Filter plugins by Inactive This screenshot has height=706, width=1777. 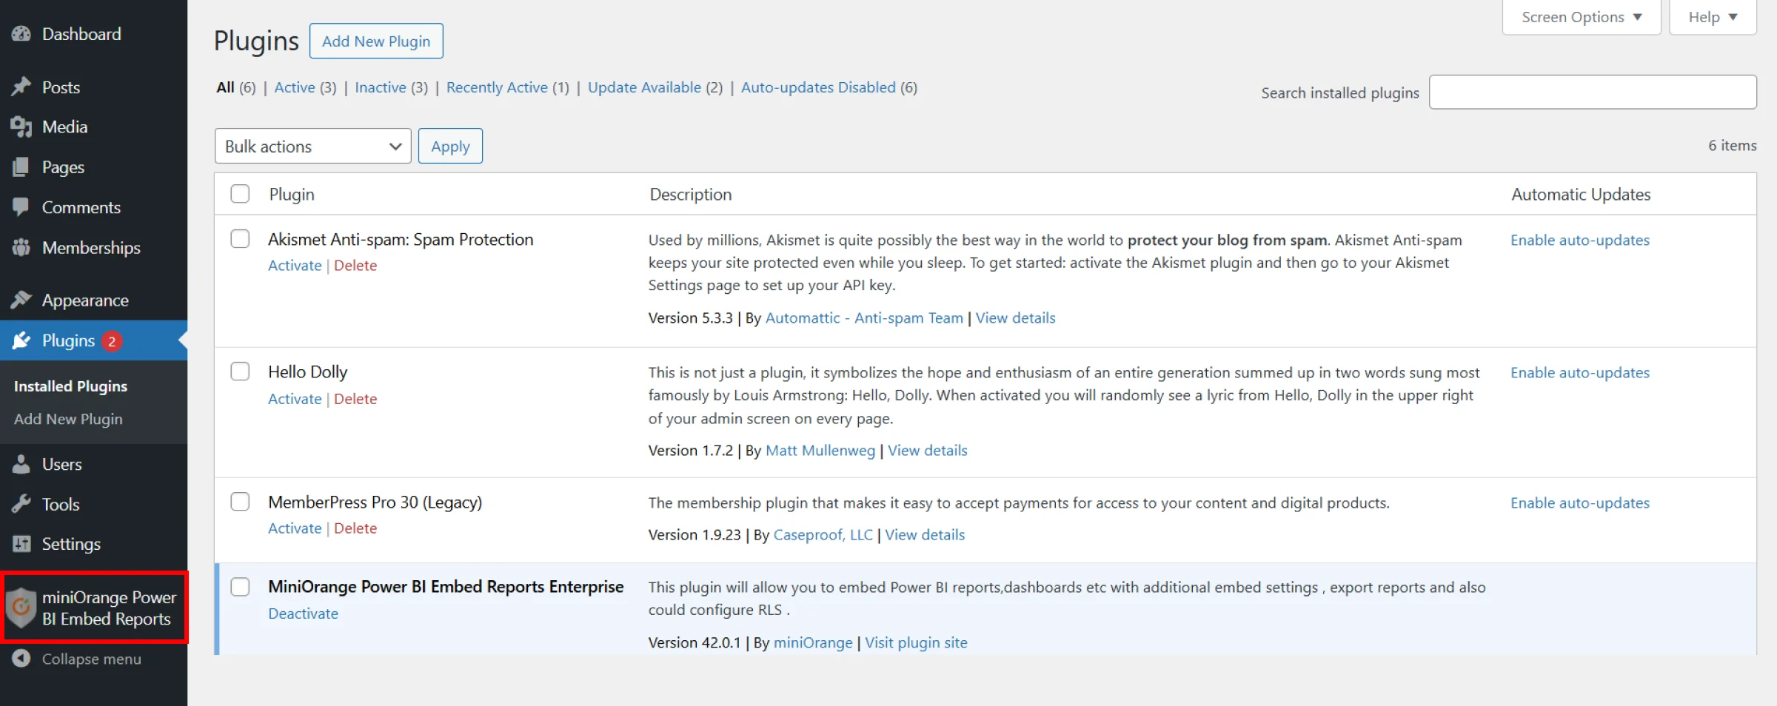click(381, 87)
